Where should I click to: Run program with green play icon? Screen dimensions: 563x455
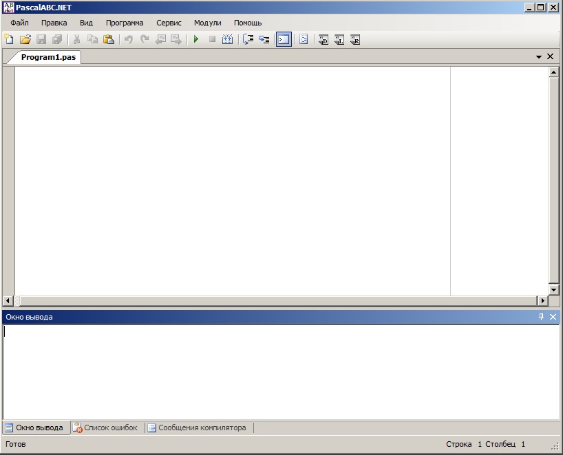[x=196, y=39]
